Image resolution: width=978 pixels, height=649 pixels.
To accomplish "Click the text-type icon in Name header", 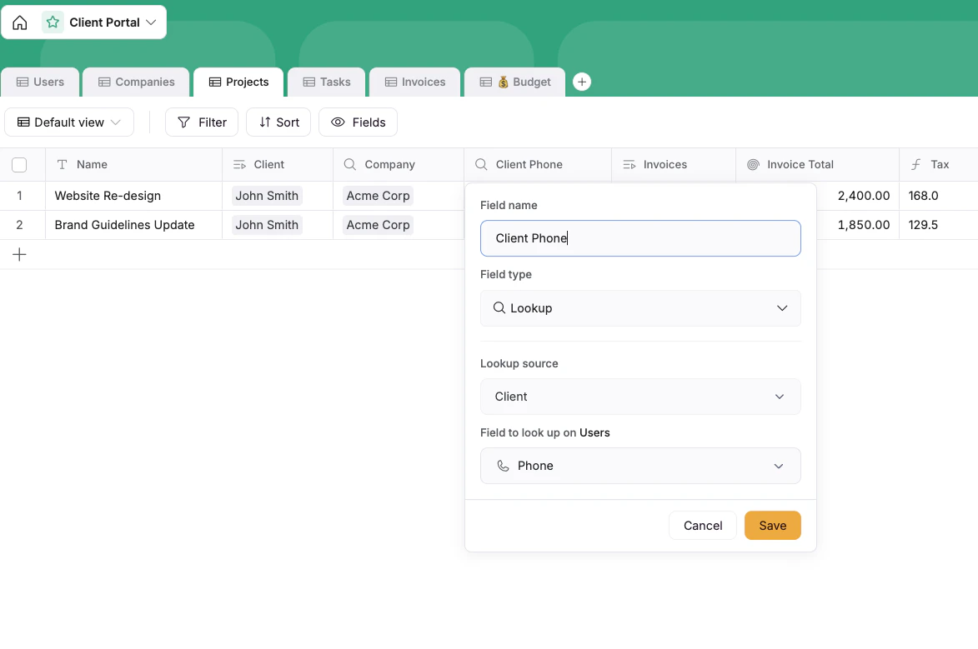I will pos(63,165).
